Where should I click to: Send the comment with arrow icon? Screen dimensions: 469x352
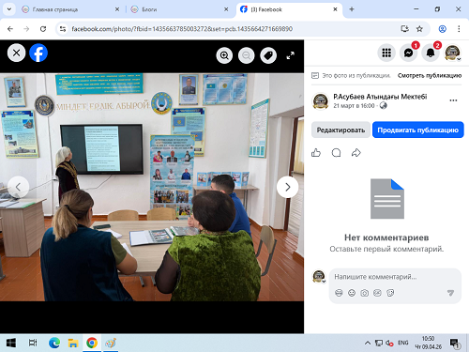(450, 293)
